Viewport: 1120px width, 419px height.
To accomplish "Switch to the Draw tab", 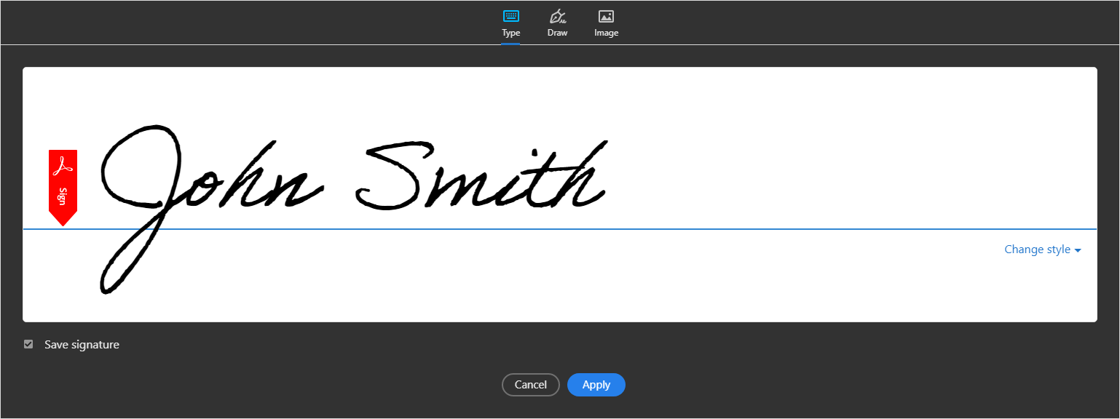I will pos(557,23).
